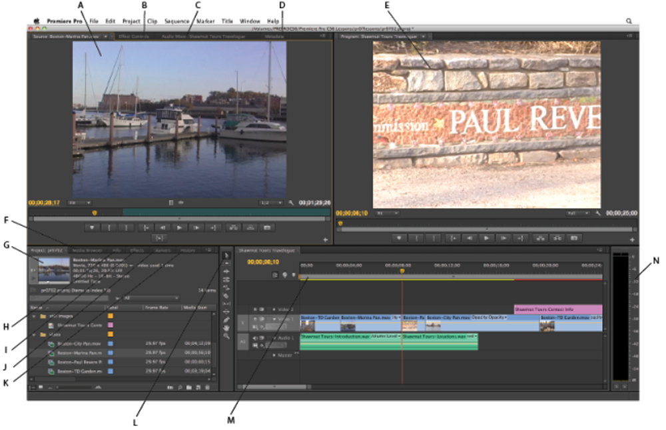
Task: Open Source Monitor playback resolution dropdown
Action: pos(271,203)
